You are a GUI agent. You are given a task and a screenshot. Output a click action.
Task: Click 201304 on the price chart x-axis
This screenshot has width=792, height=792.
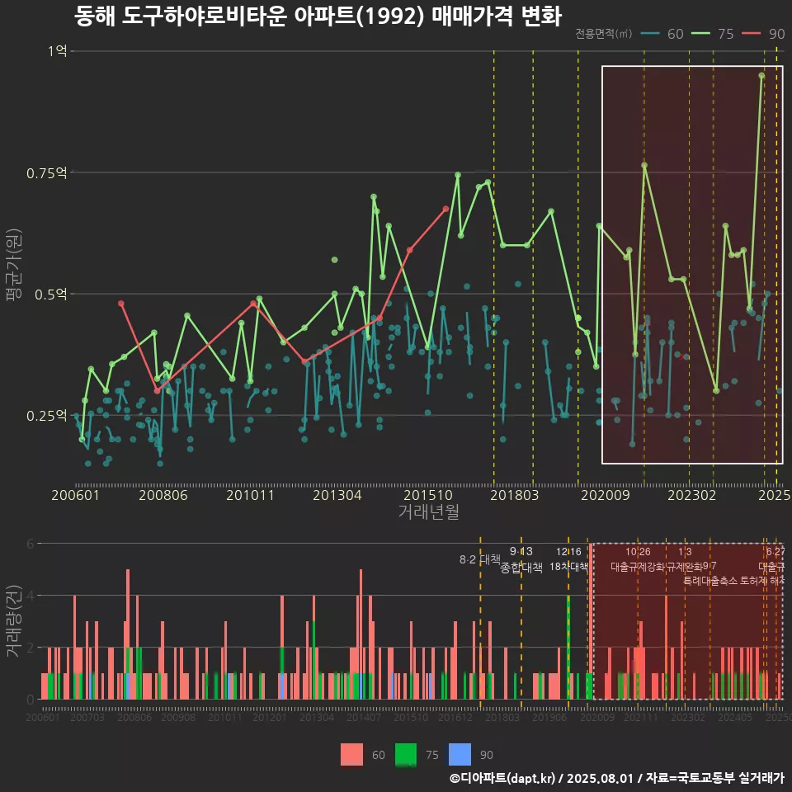pyautogui.click(x=337, y=495)
